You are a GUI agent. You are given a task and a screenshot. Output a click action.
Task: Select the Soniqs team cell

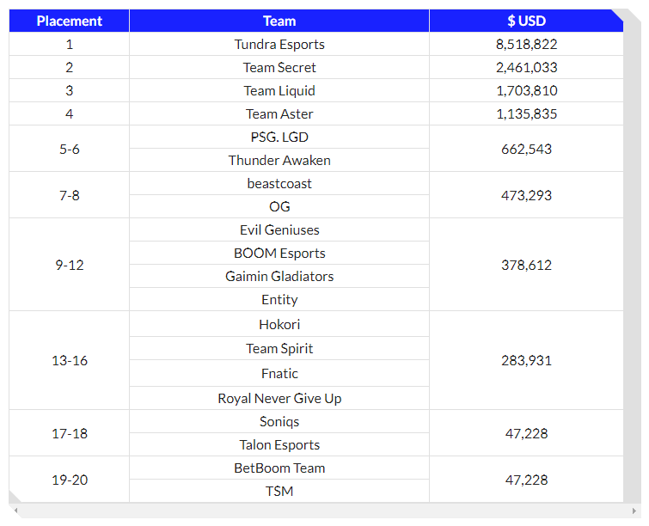(x=279, y=421)
